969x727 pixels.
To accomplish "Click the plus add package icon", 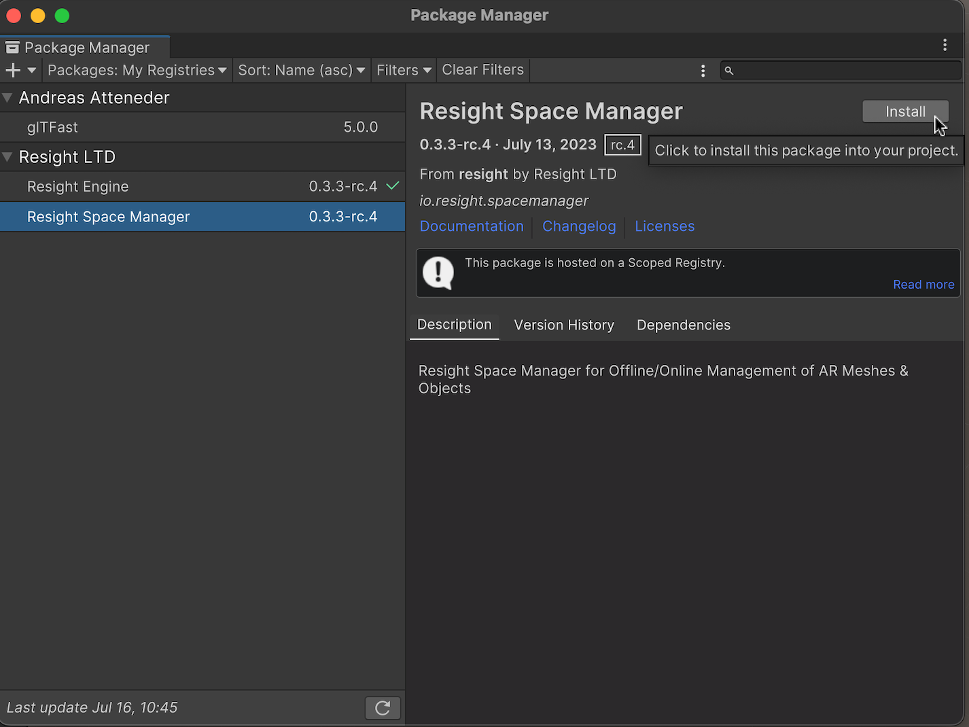I will pos(12,70).
